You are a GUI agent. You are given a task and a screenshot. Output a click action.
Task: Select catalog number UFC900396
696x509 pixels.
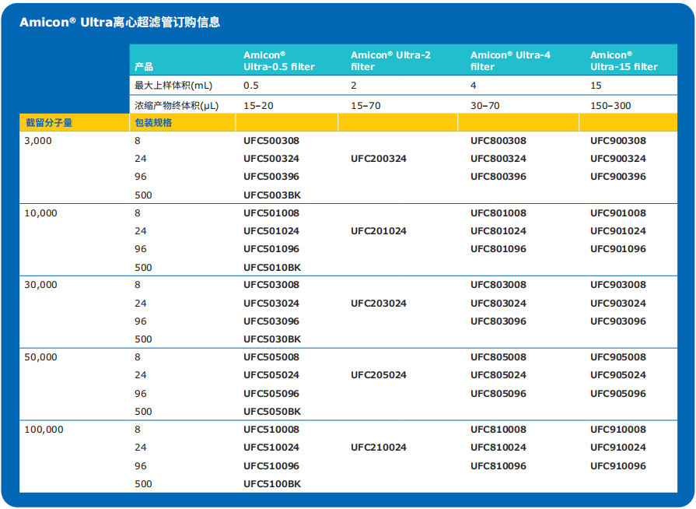click(x=618, y=177)
